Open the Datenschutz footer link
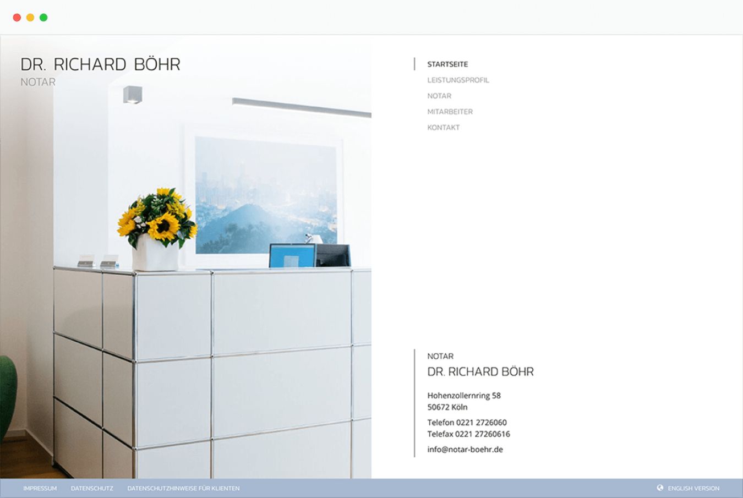 (92, 489)
